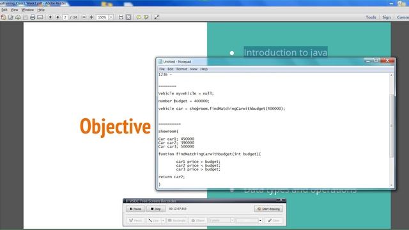Click the cloud upload icon in Adobe Reader toolbar
The image size is (409, 230).
[18, 17]
